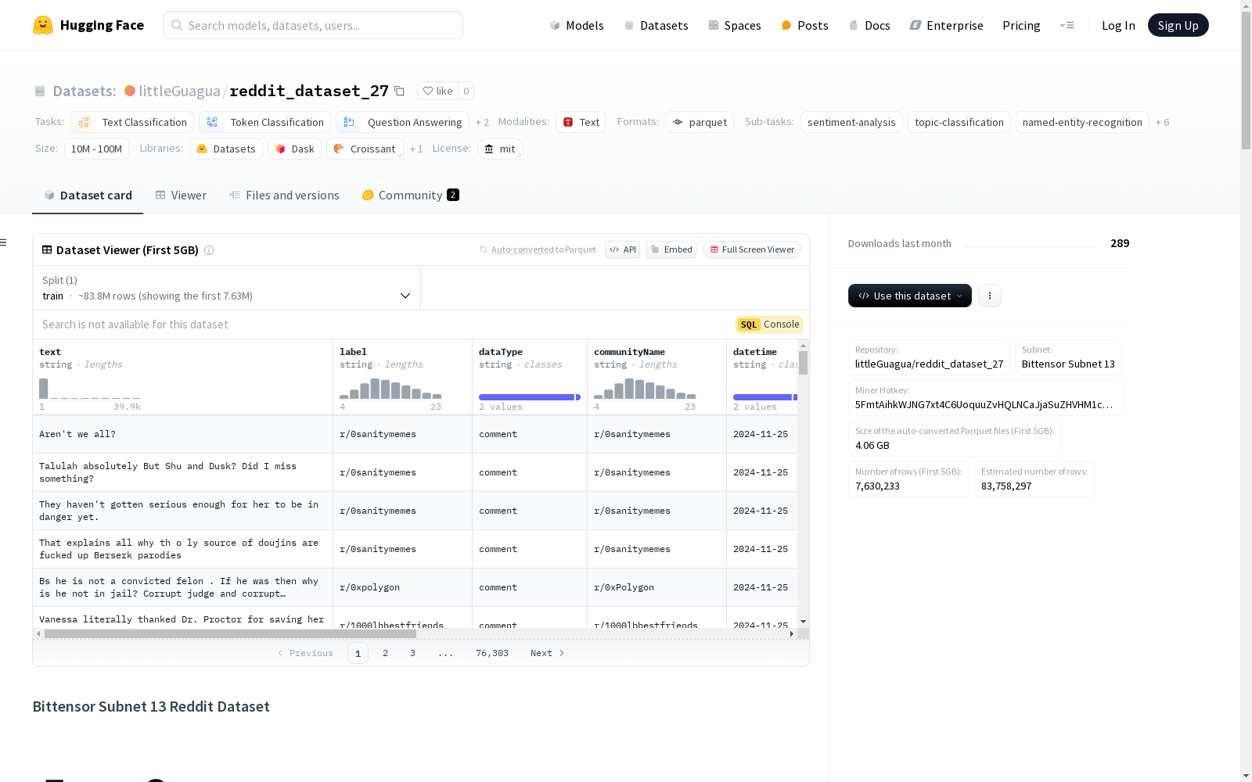Click the ellipsis between pages 3 and 76,303
The image size is (1252, 782).
(445, 653)
